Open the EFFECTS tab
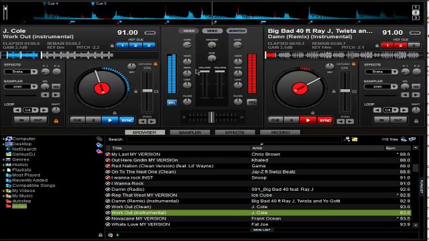 235,133
